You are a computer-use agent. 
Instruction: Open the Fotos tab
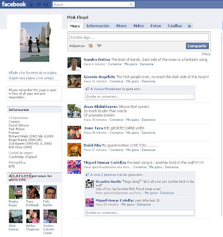coord(156,26)
